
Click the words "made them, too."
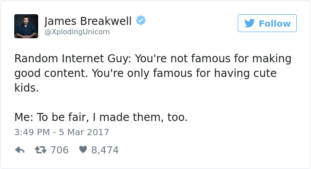click(144, 117)
